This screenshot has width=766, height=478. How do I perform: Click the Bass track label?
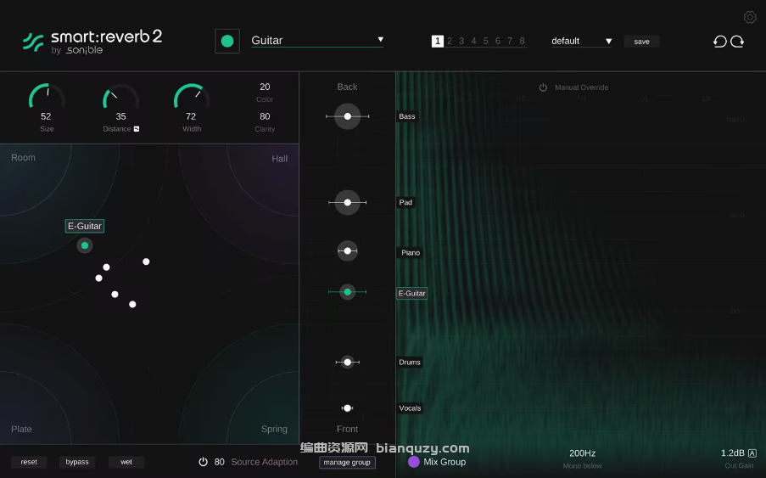[x=407, y=116]
